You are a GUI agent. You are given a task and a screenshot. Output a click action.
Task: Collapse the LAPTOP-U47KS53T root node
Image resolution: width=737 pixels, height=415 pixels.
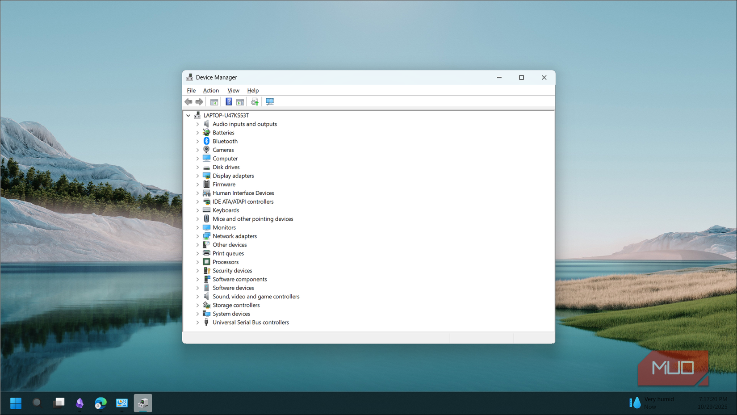click(188, 115)
